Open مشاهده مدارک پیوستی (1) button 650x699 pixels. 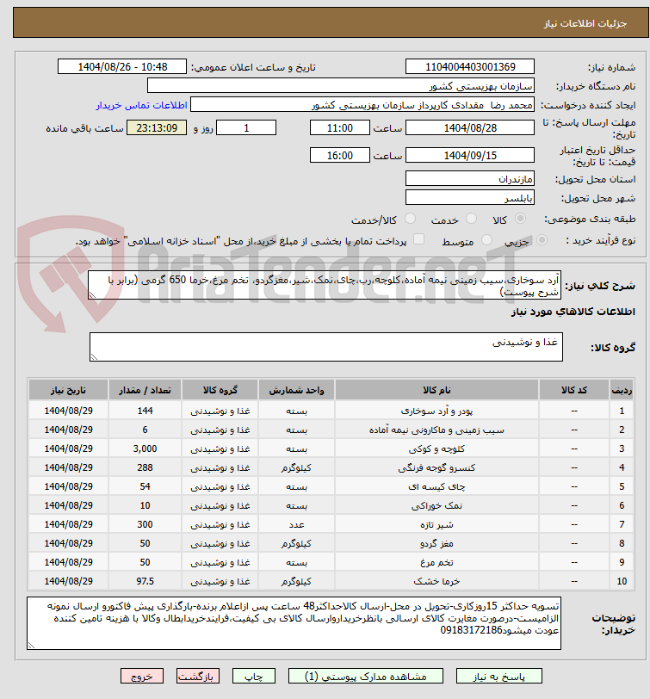pyautogui.click(x=366, y=677)
